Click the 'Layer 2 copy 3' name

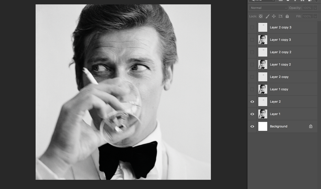(x=280, y=27)
